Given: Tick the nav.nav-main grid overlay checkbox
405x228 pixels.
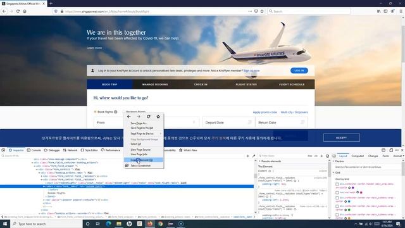Looking at the screenshot, I should (337, 193).
